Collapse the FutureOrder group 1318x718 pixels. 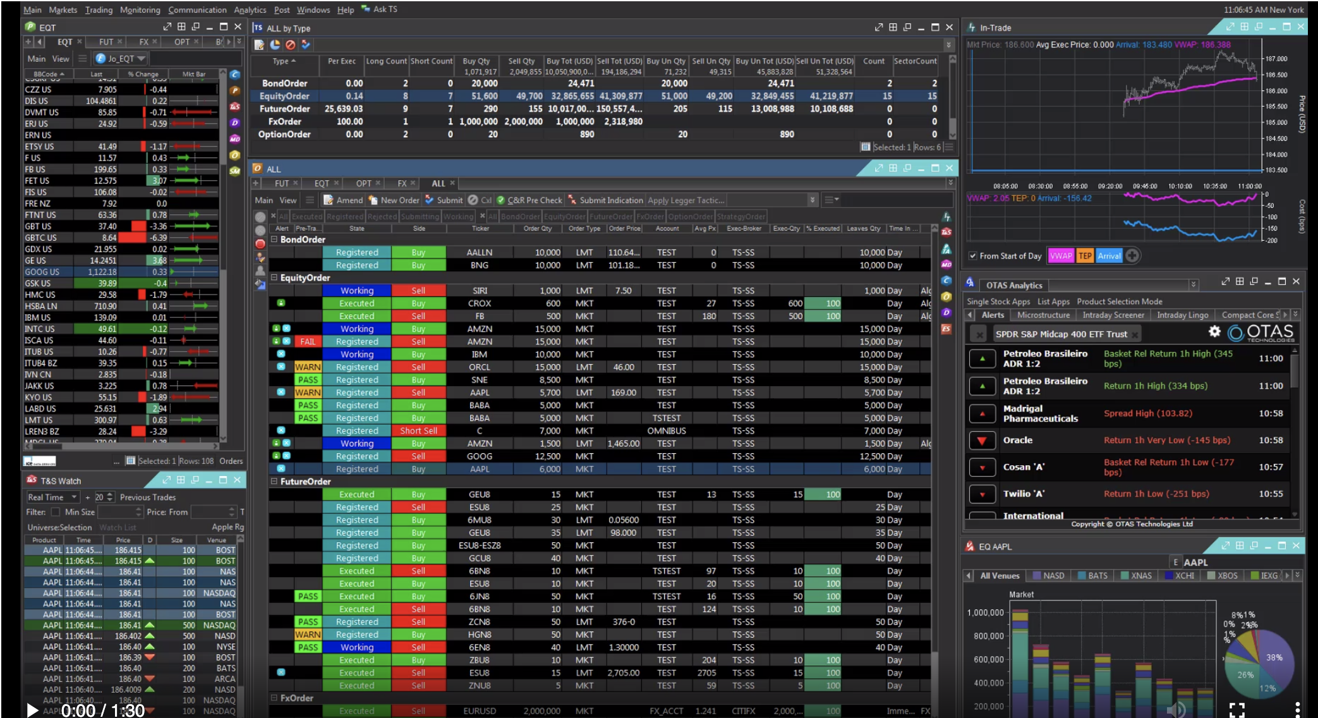pyautogui.click(x=274, y=482)
